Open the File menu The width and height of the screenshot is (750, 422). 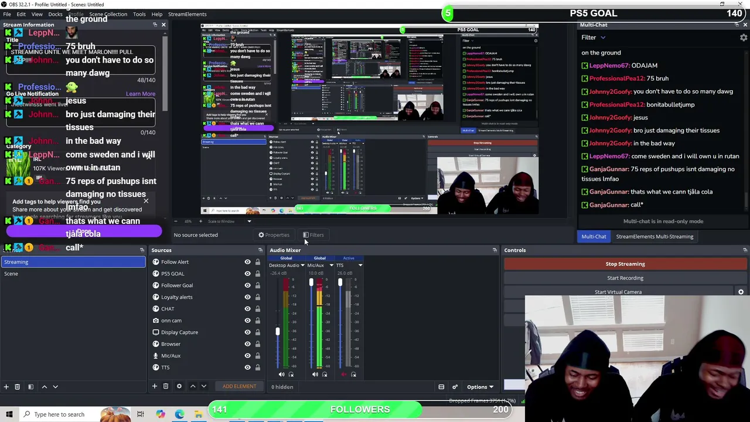coord(7,14)
